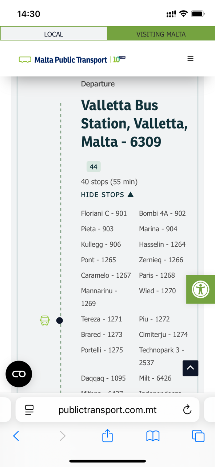Image resolution: width=215 pixels, height=467 pixels.
Task: Select the route 44 badge
Action: [x=93, y=167]
